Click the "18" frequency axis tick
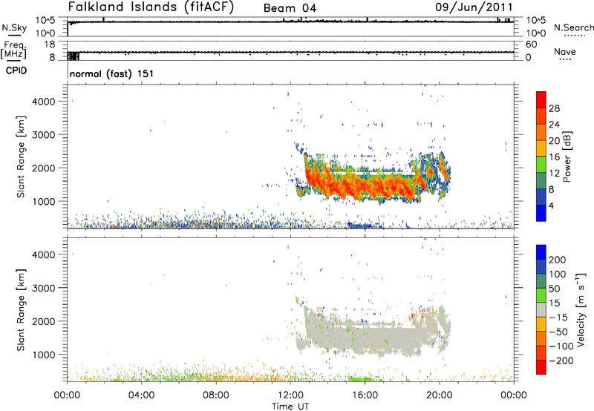Screen dimensions: 594x411 pos(50,45)
